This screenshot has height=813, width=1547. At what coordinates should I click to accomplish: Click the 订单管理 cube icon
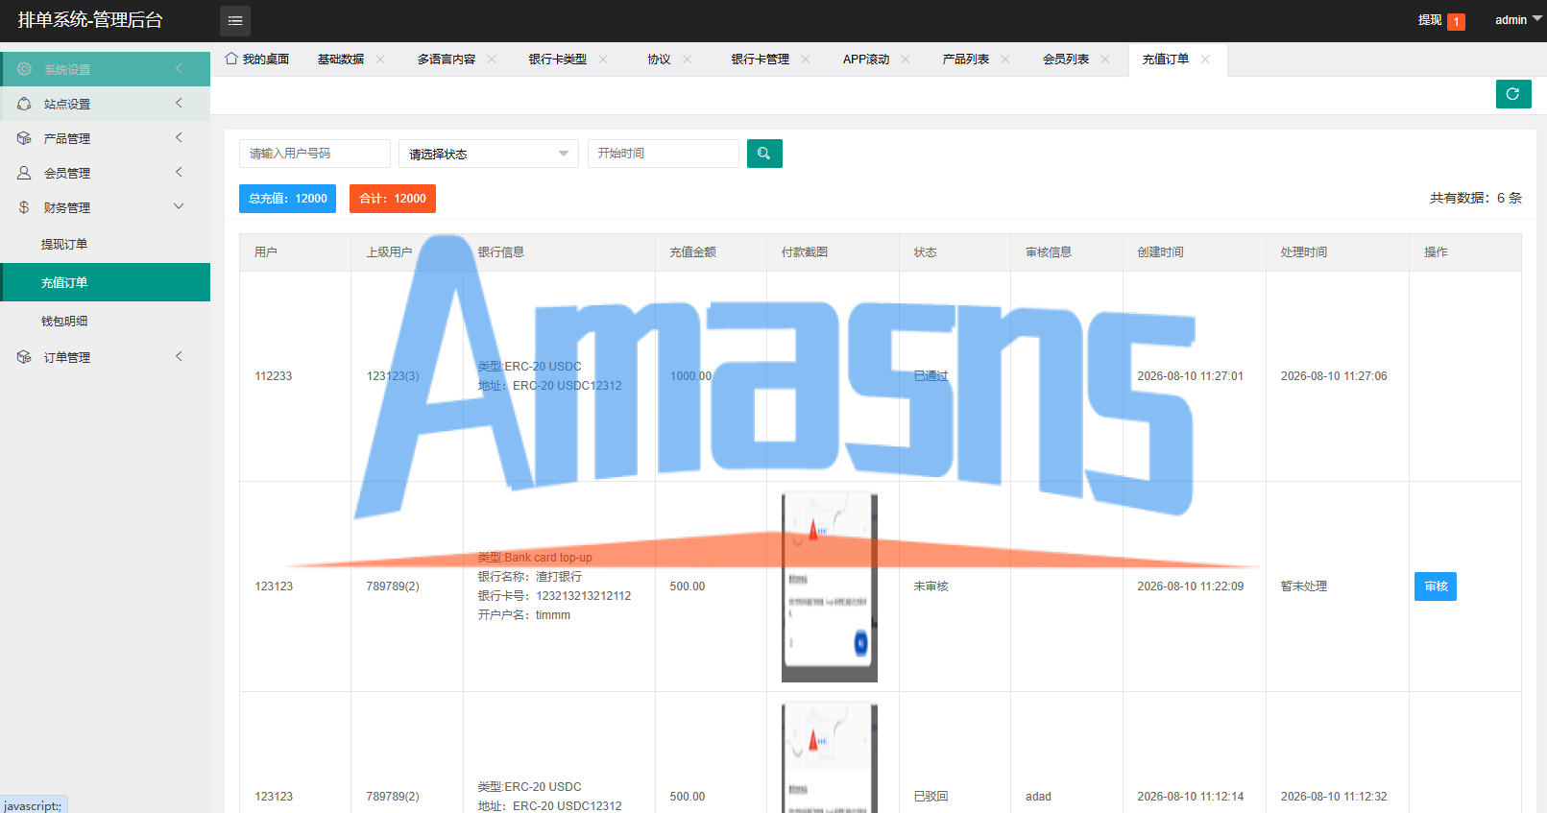pyautogui.click(x=24, y=357)
